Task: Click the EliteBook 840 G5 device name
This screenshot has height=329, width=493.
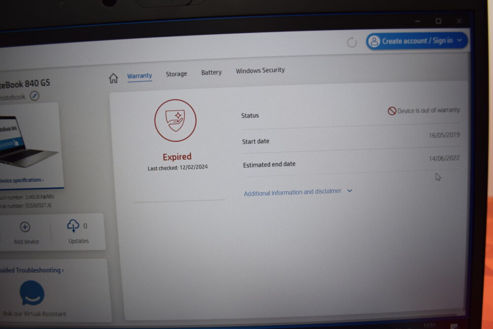Action: (25, 84)
